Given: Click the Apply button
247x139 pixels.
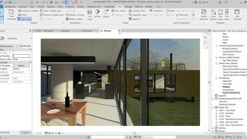Looking at the screenshot, I should (25, 132).
